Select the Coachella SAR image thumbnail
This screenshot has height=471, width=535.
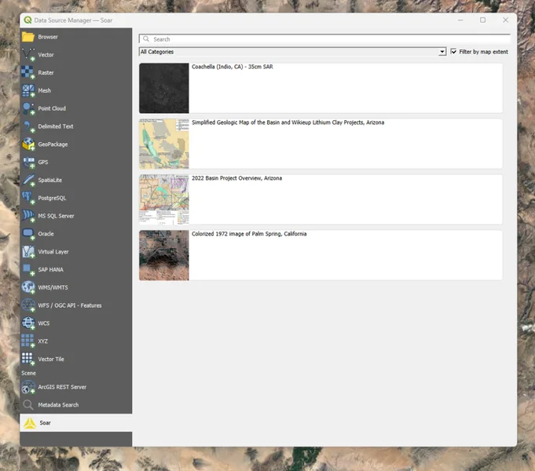click(x=164, y=88)
